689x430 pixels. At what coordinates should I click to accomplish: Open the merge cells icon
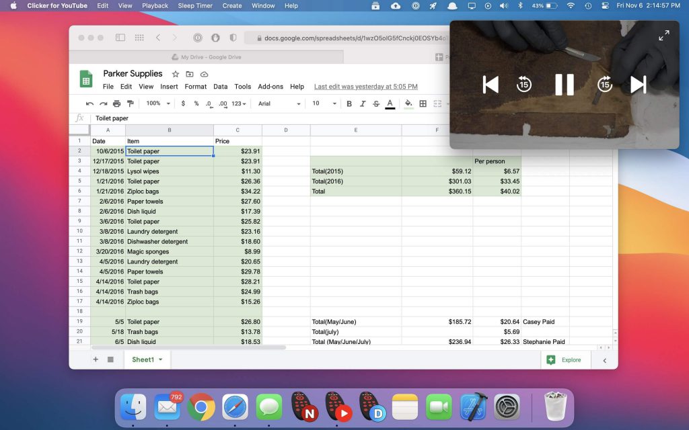pyautogui.click(x=439, y=103)
